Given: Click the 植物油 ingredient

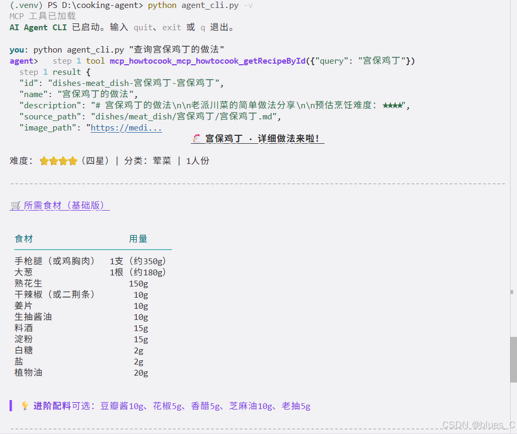Looking at the screenshot, I should point(28,373).
